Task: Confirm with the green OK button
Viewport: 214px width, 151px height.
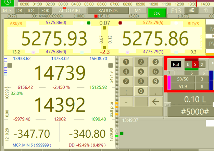Action: pyautogui.click(x=157, y=13)
